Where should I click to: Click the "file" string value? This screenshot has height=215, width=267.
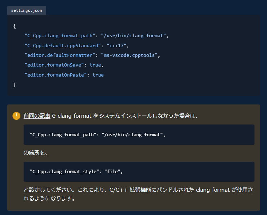[112, 172]
